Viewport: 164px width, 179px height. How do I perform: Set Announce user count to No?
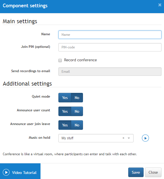(77, 111)
